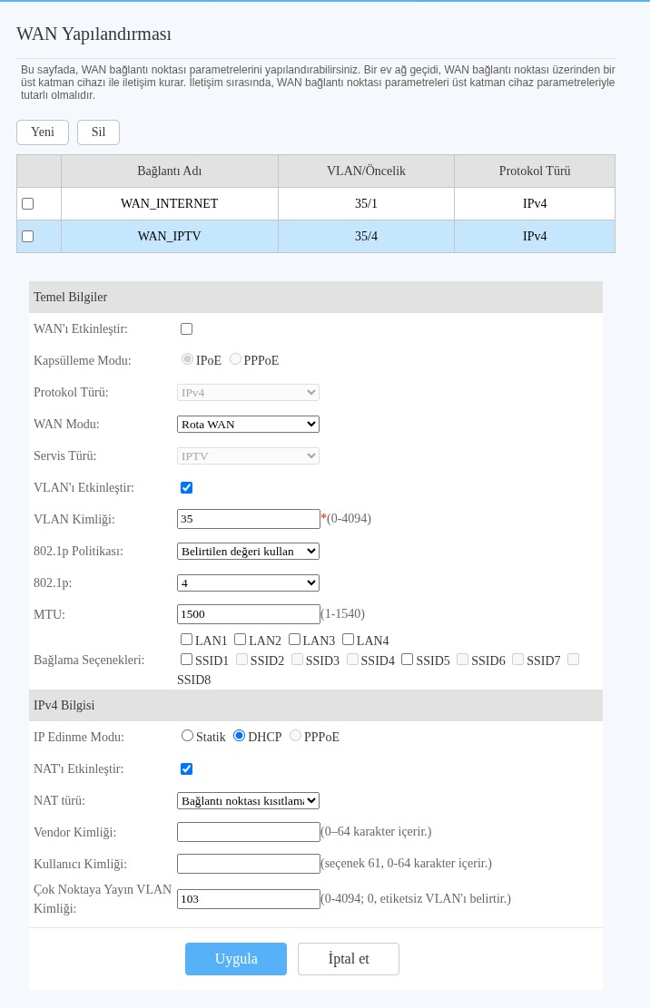Expand the 802.1p priority dropdown
This screenshot has width=650, height=1008.
[x=248, y=583]
